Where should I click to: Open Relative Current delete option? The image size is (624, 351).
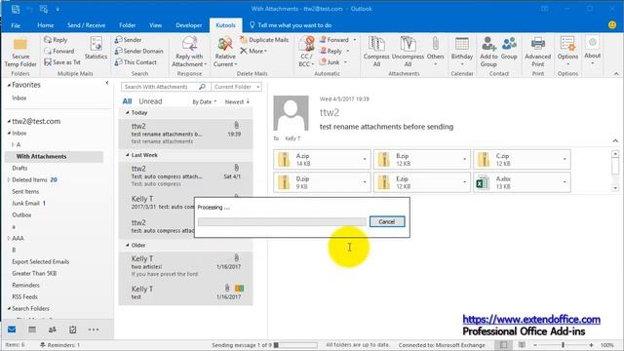225,52
